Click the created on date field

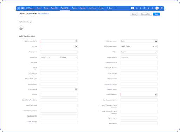pos(49,57)
